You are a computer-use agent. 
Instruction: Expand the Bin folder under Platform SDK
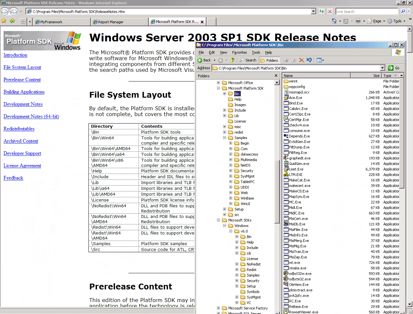[225, 94]
